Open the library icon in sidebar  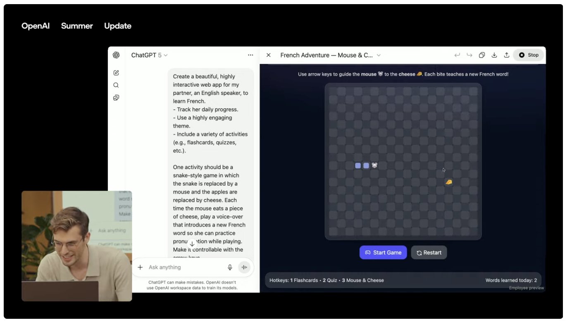pyautogui.click(x=116, y=98)
